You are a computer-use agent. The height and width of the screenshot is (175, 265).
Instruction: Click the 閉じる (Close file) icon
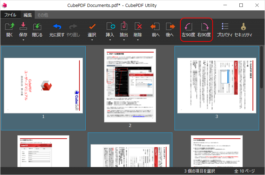point(37,26)
